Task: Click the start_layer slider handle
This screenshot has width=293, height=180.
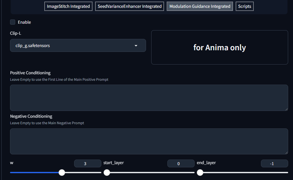Action: pos(107,173)
